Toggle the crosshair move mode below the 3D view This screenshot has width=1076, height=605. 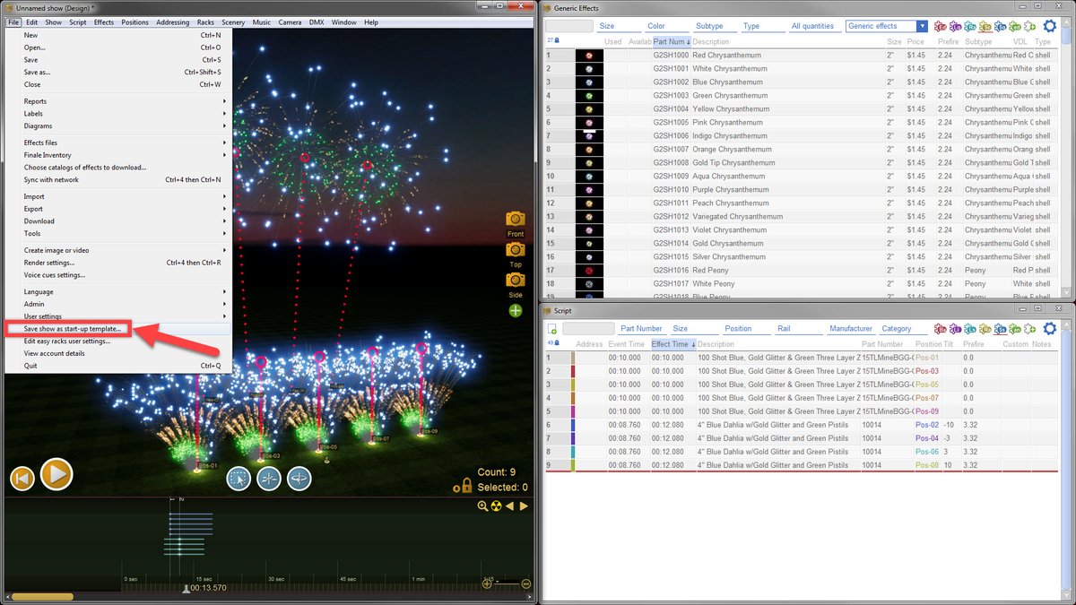point(269,479)
